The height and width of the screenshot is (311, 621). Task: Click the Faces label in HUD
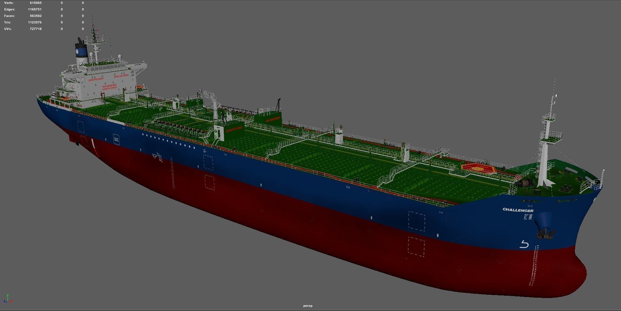click(x=9, y=16)
